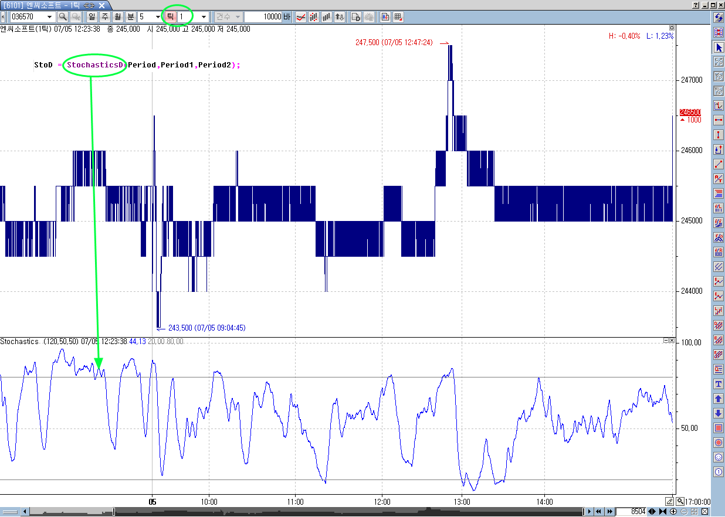Select the diagonal trend line tool
The image size is (725, 517).
click(718, 164)
